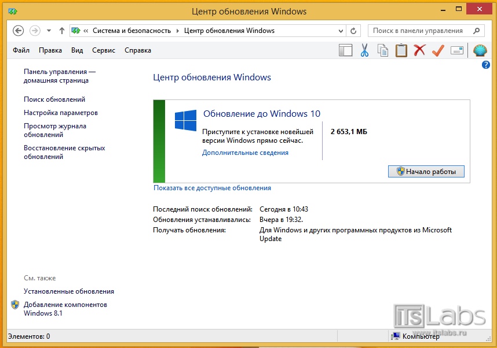The height and width of the screenshot is (348, 497).
Task: Open help with the blue question mark
Action: [x=485, y=65]
